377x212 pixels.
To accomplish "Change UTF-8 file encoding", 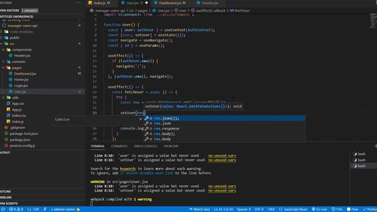I will tap(259, 210).
